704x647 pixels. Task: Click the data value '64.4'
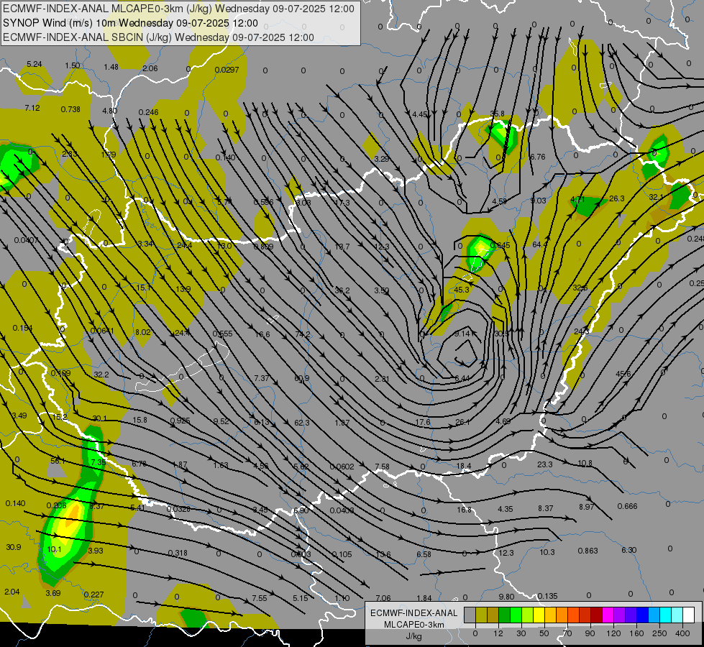pos(539,244)
